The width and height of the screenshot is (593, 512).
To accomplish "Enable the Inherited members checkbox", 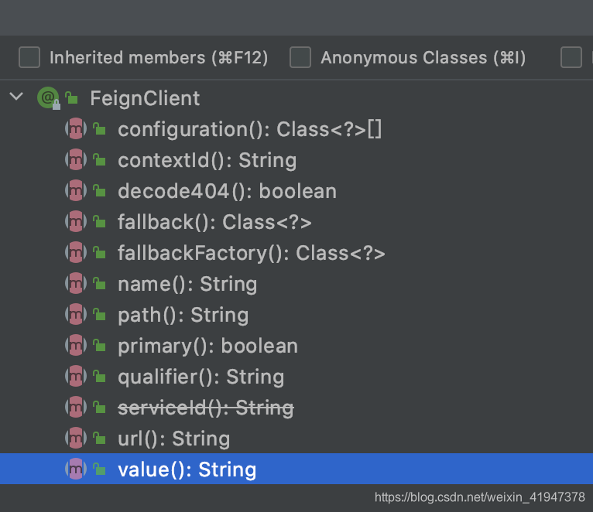I will (x=29, y=57).
